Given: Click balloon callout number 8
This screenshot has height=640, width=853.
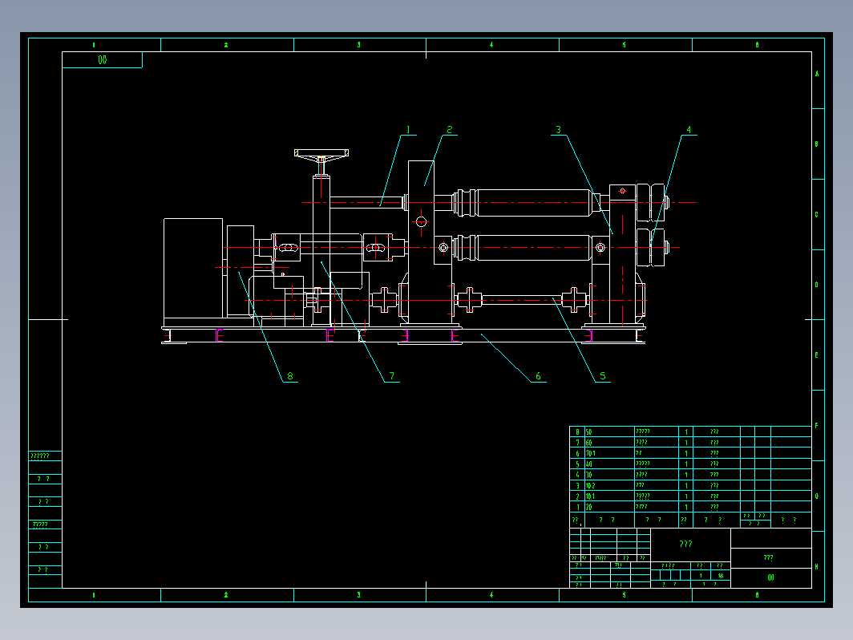Looking at the screenshot, I should click(290, 376).
